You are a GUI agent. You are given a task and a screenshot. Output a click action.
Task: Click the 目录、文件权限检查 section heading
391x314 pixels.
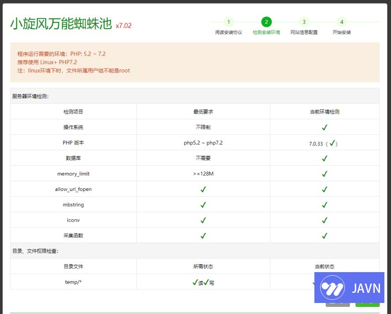tap(35, 251)
